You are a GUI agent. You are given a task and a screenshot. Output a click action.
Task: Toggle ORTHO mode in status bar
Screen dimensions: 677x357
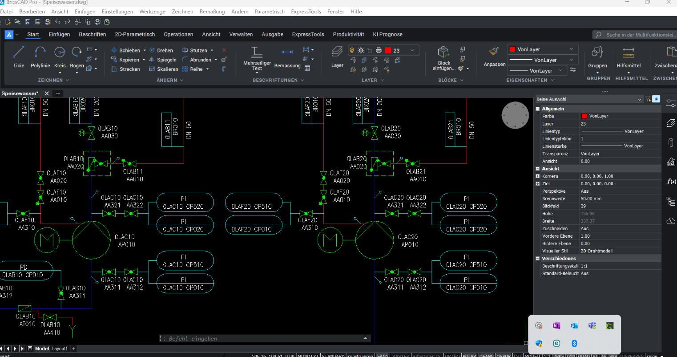coord(452,355)
